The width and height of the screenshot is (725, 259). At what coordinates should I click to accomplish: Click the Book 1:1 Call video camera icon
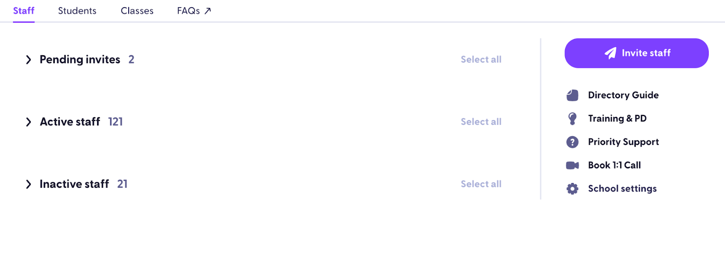coord(572,165)
